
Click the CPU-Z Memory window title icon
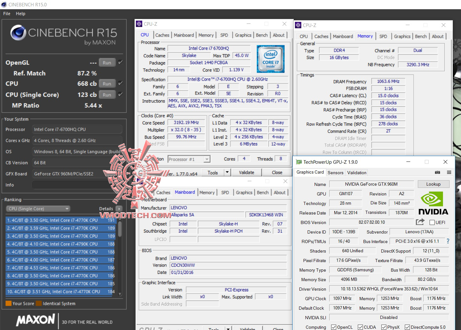coord(298,25)
